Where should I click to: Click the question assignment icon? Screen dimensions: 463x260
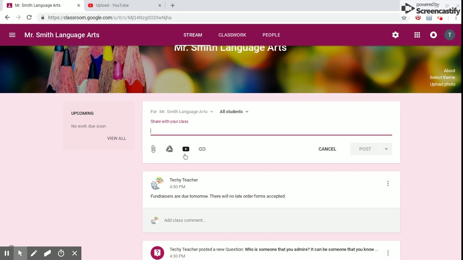click(157, 253)
